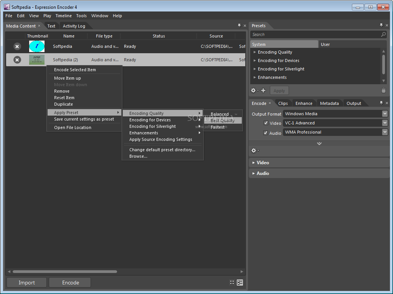
Task: Open the WMA Professional audio codec dropdown
Action: [385, 132]
